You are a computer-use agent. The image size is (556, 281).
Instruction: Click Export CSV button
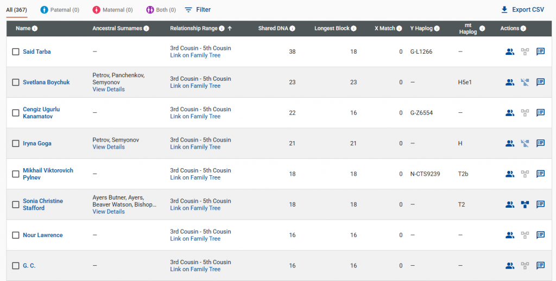pos(522,10)
